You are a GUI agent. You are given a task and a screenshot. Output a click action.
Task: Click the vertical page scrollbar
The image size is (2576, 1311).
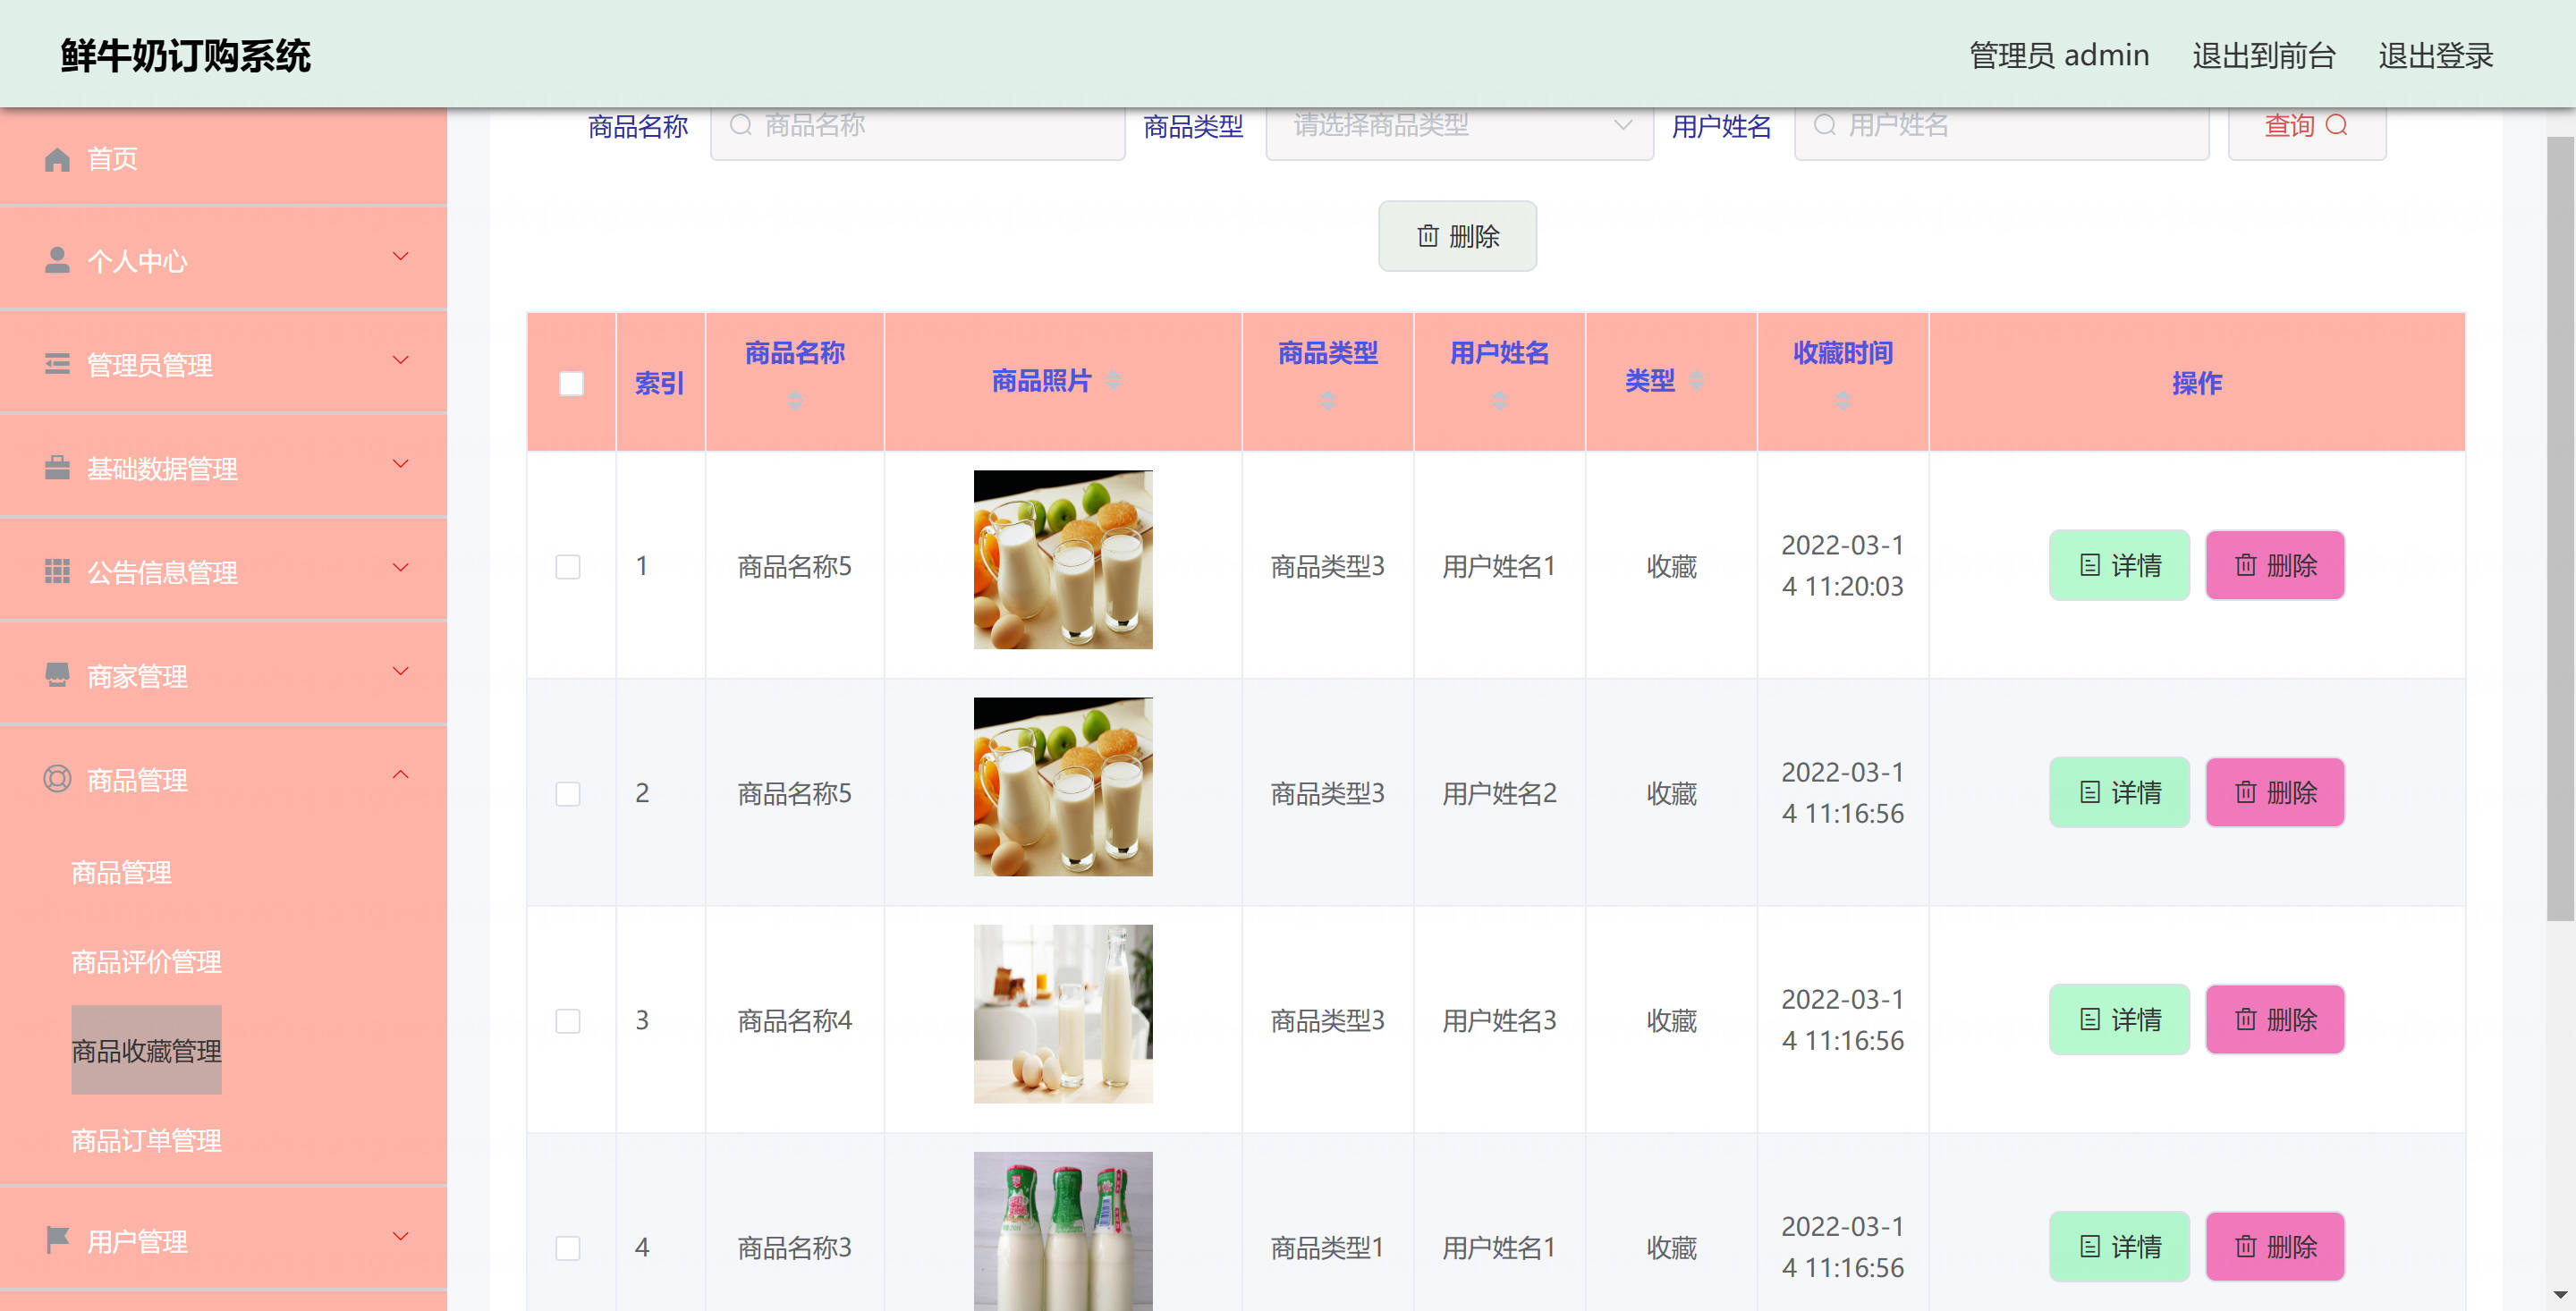(x=2560, y=528)
